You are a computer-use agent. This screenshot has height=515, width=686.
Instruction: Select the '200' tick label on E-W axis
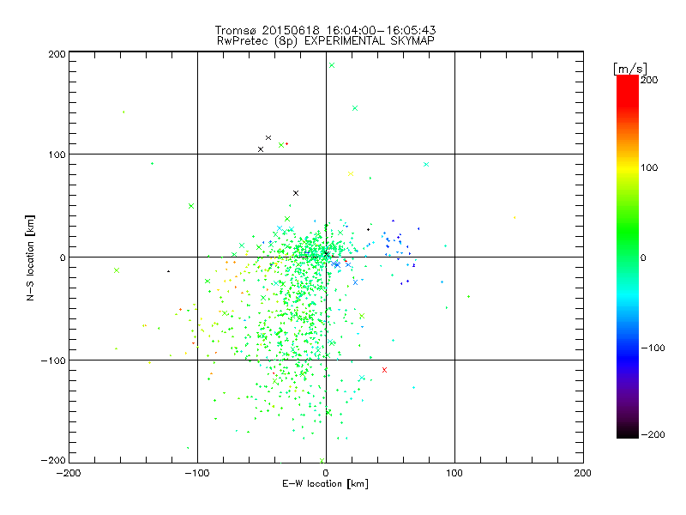tap(583, 474)
